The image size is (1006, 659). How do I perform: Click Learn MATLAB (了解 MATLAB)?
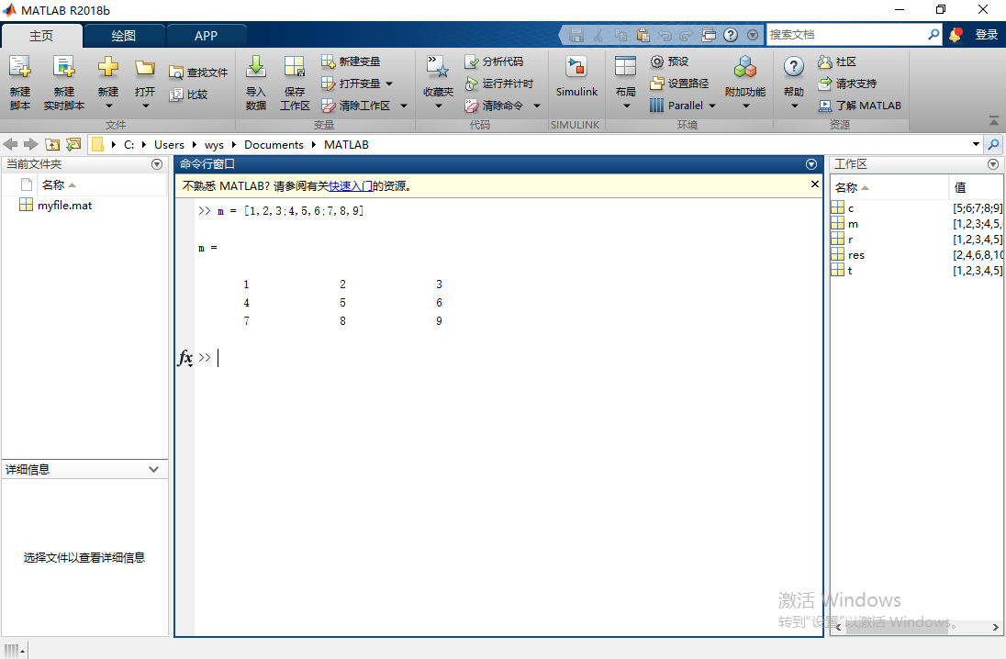point(860,106)
